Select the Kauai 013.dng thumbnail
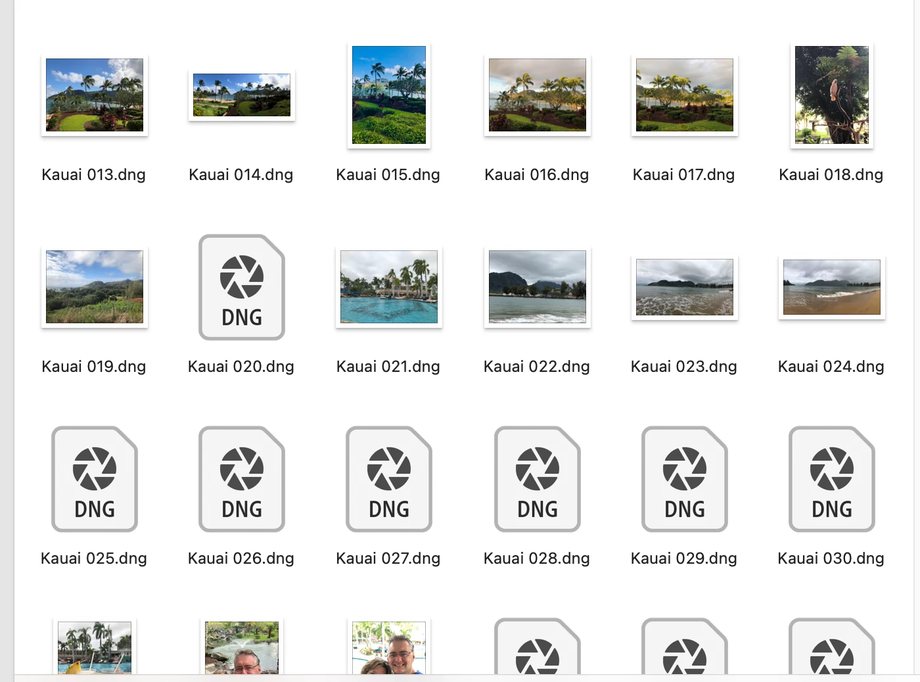920x682 pixels. click(95, 95)
